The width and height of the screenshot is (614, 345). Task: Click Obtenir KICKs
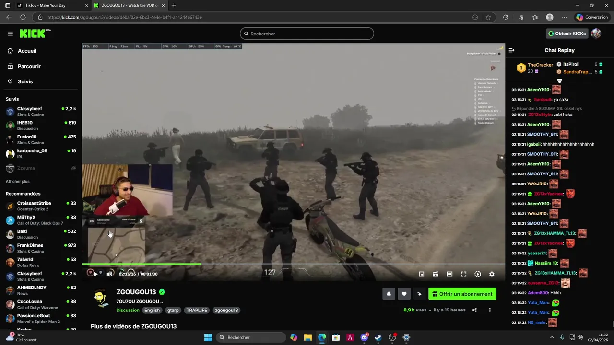[x=567, y=34]
